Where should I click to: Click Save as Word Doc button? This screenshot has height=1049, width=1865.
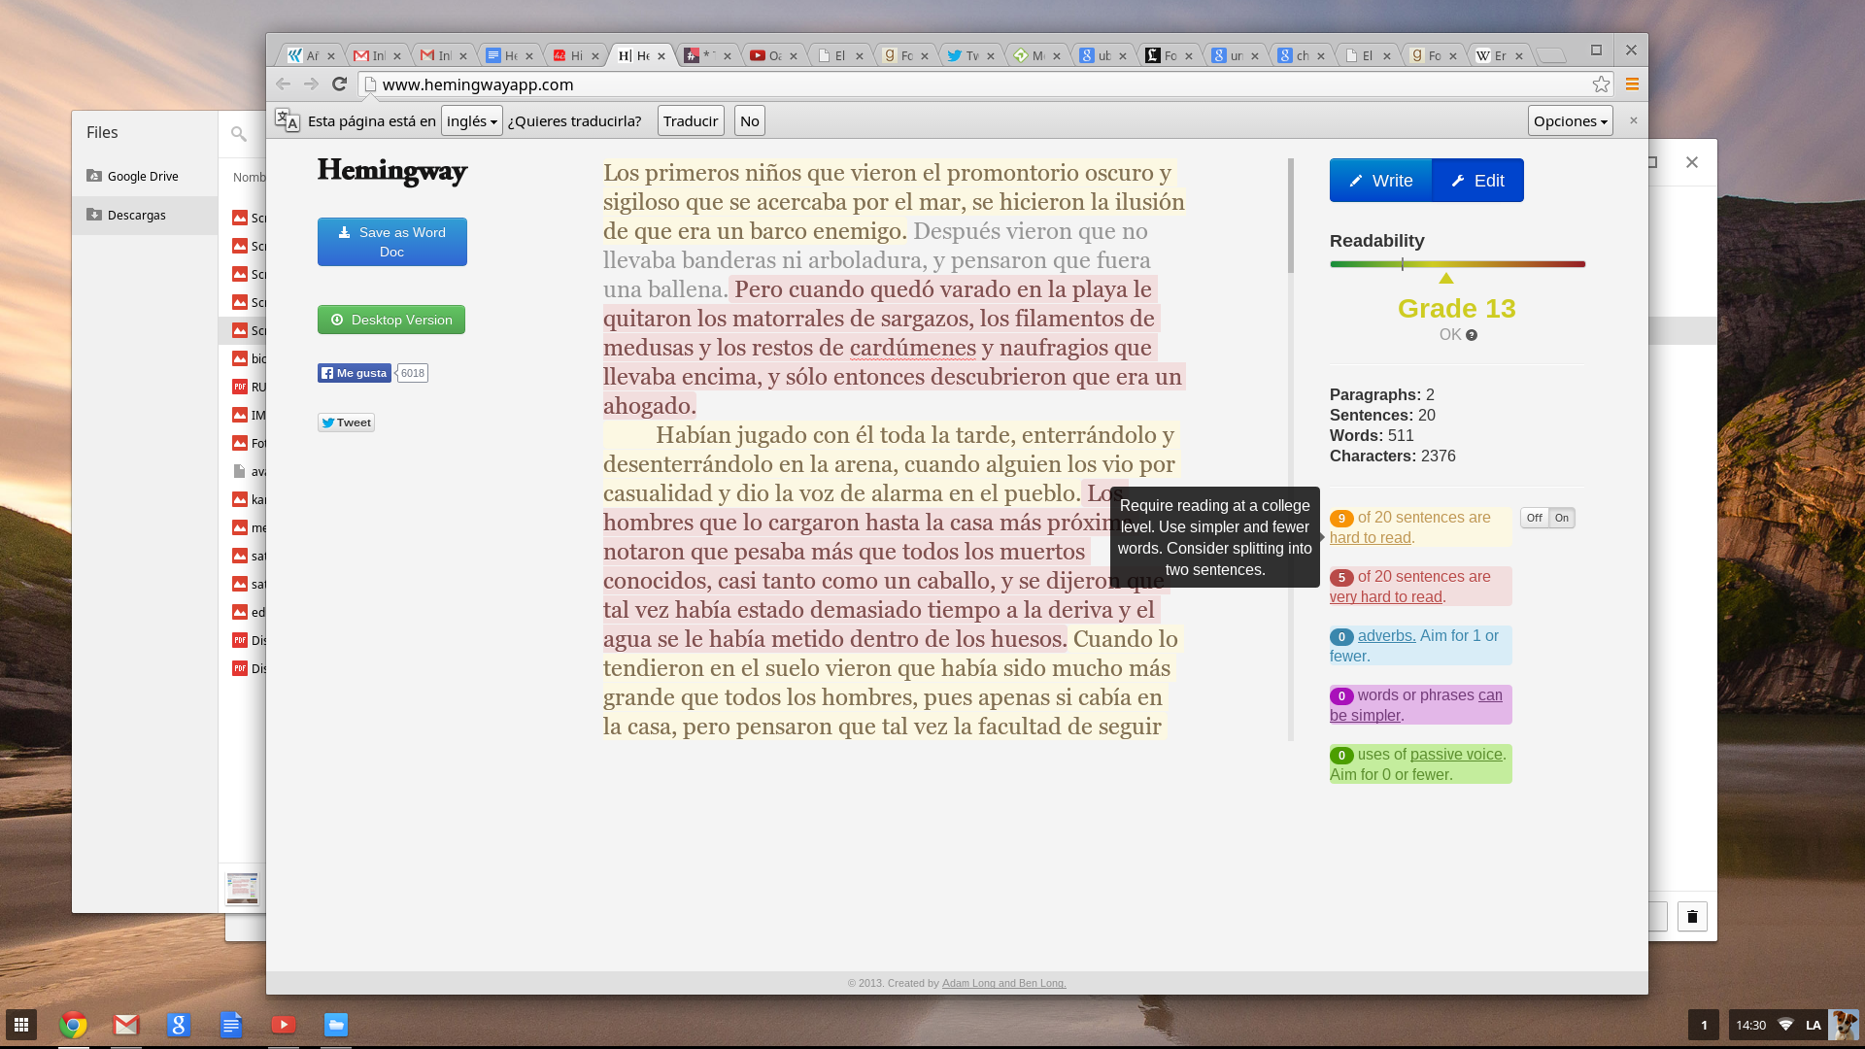[391, 242]
